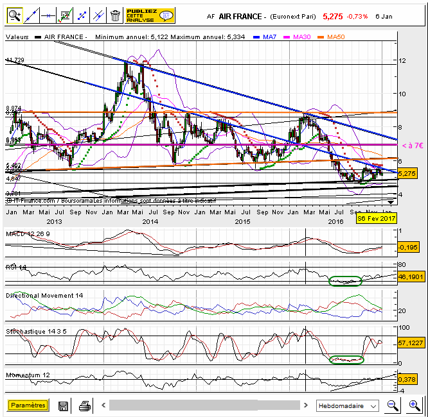Click the small black triangle below the price axis

tap(390, 202)
